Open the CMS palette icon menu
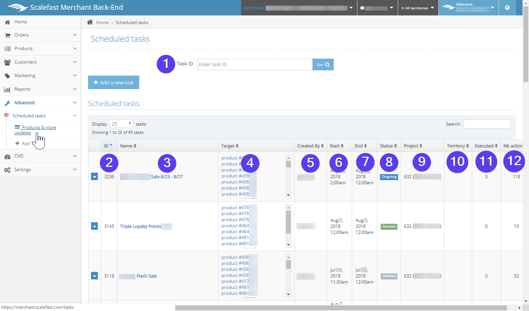 pyautogui.click(x=7, y=156)
